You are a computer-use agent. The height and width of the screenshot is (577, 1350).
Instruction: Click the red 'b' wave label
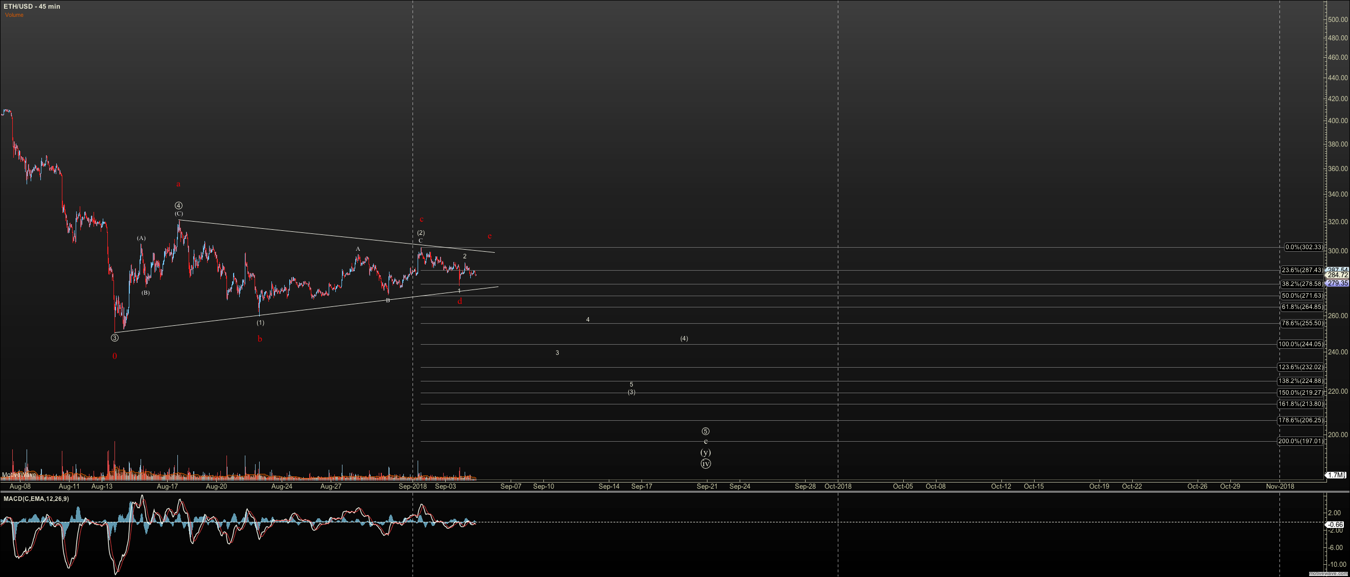click(259, 339)
